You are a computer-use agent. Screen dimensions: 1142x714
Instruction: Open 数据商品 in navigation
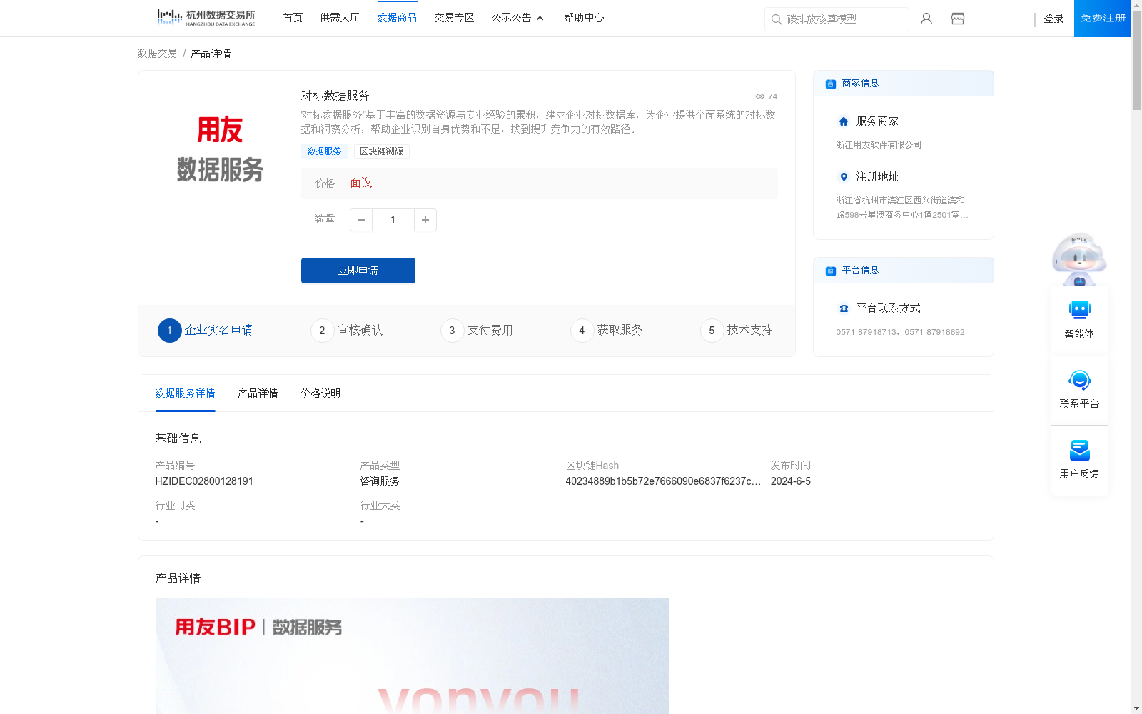[x=397, y=18]
